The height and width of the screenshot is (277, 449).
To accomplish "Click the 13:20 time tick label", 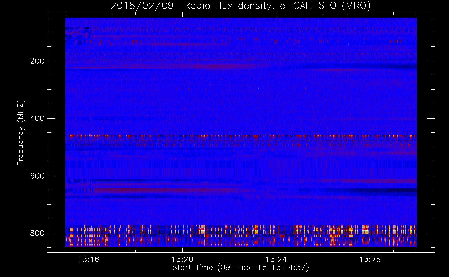I will point(182,260).
